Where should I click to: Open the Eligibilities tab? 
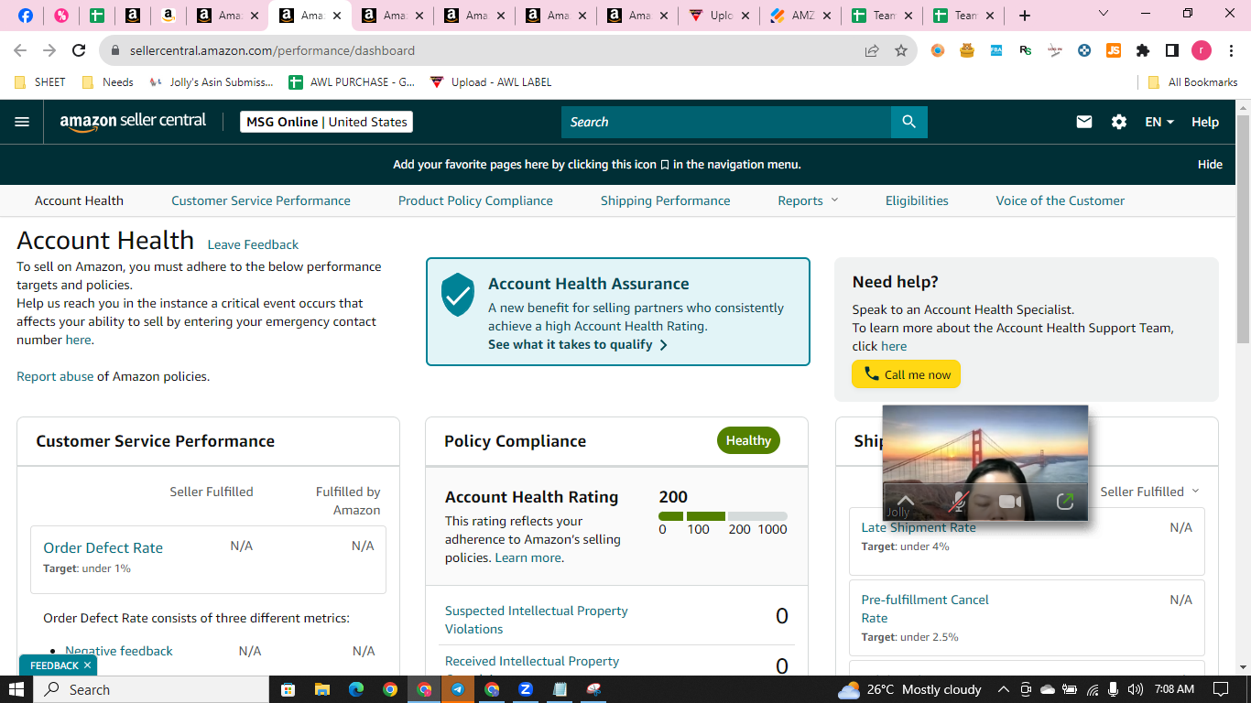pos(917,200)
